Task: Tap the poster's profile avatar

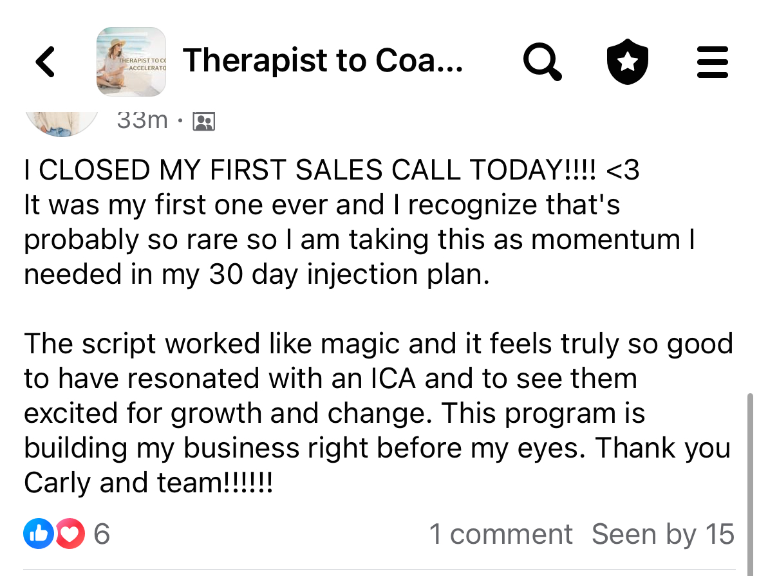Action: tap(61, 121)
